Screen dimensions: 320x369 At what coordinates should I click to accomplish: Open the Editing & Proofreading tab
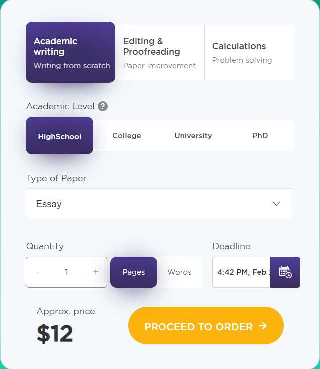click(x=160, y=52)
